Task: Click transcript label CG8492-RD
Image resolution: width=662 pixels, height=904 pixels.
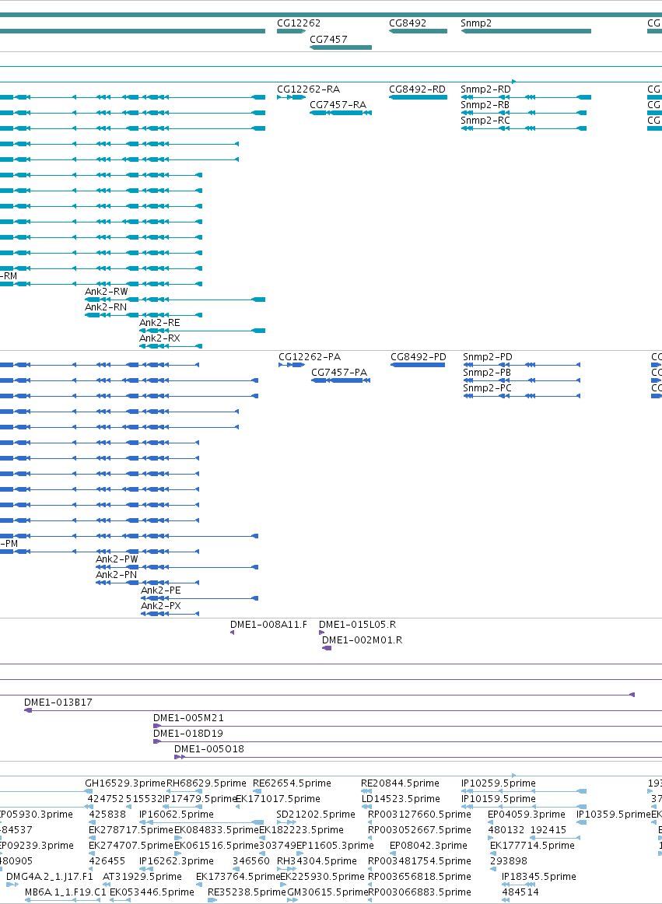Action: click(418, 89)
